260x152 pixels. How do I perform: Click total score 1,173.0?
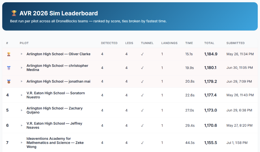(x=211, y=110)
